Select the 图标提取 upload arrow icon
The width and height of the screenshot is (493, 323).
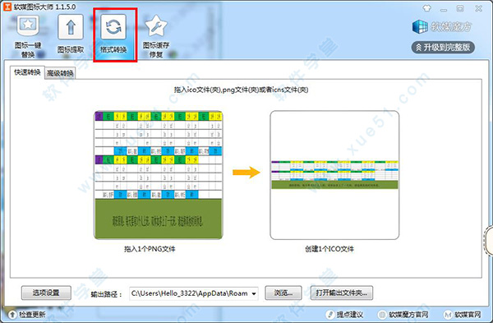click(71, 27)
